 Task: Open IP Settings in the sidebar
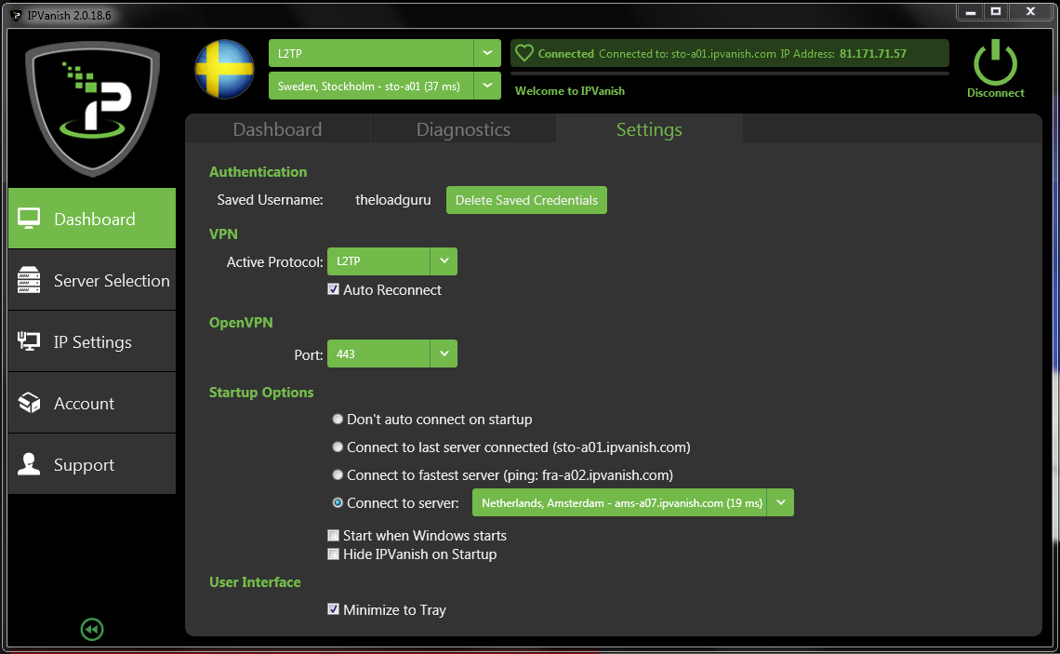92,341
